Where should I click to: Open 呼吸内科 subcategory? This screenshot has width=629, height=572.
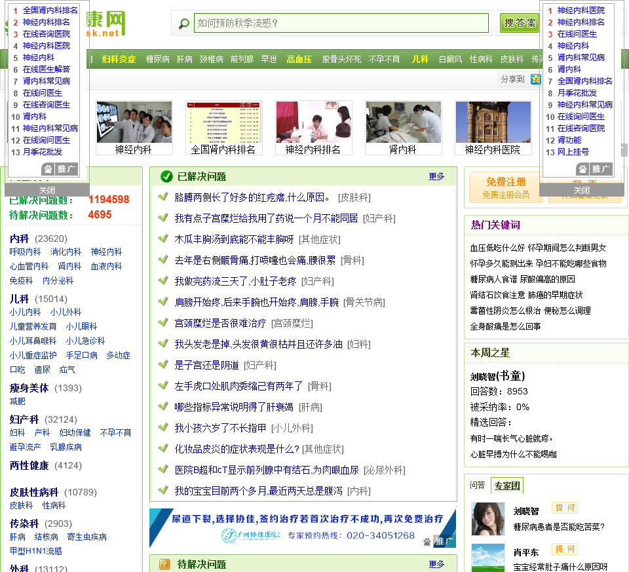pos(25,252)
